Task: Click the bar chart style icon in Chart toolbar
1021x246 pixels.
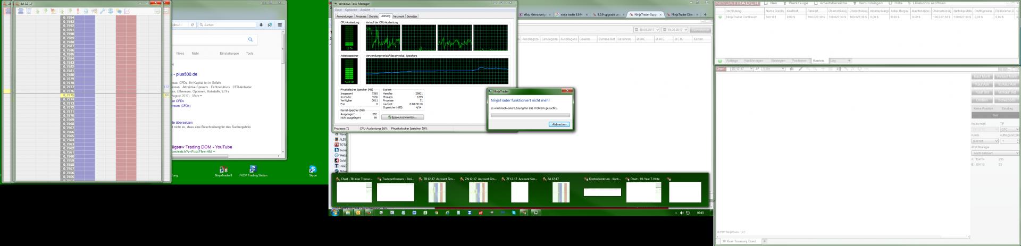Action: click(x=792, y=69)
